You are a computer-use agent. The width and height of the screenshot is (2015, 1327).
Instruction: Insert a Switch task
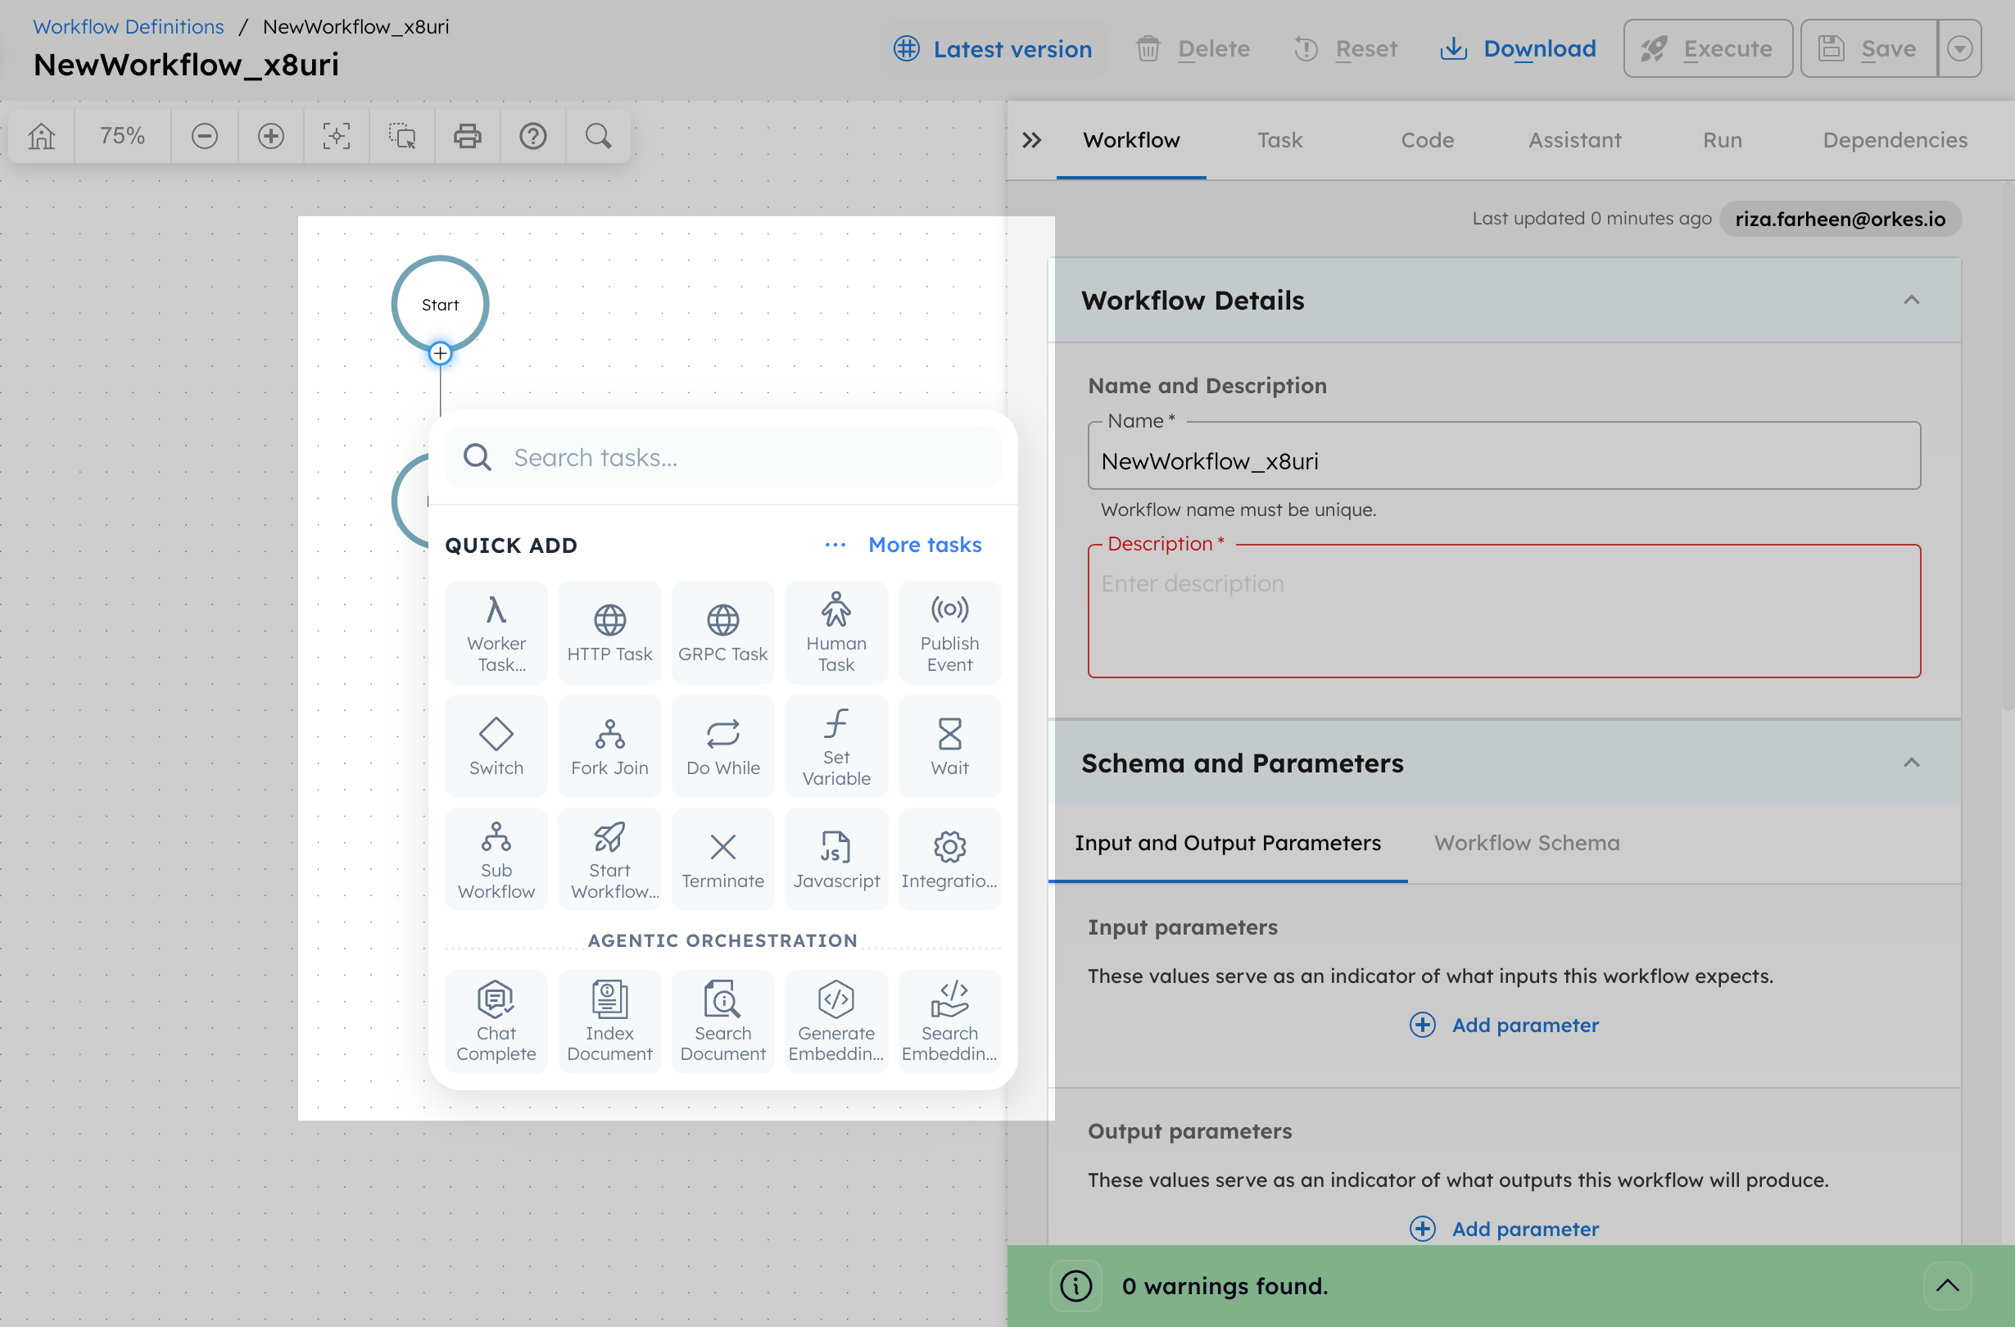496,745
